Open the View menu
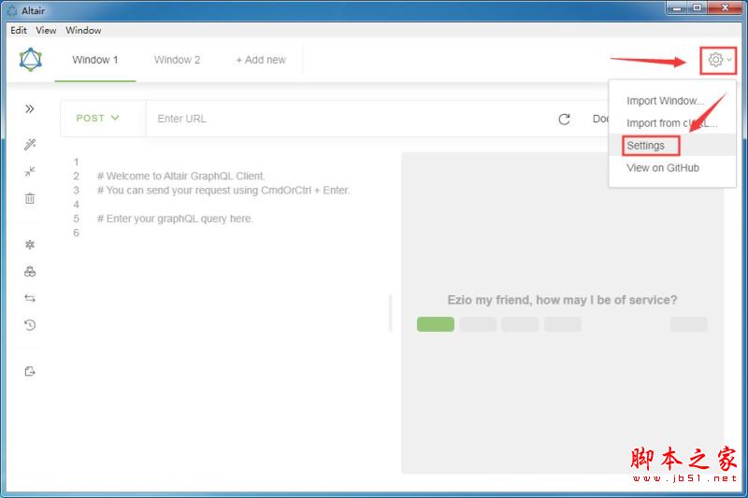The image size is (748, 498). click(46, 30)
